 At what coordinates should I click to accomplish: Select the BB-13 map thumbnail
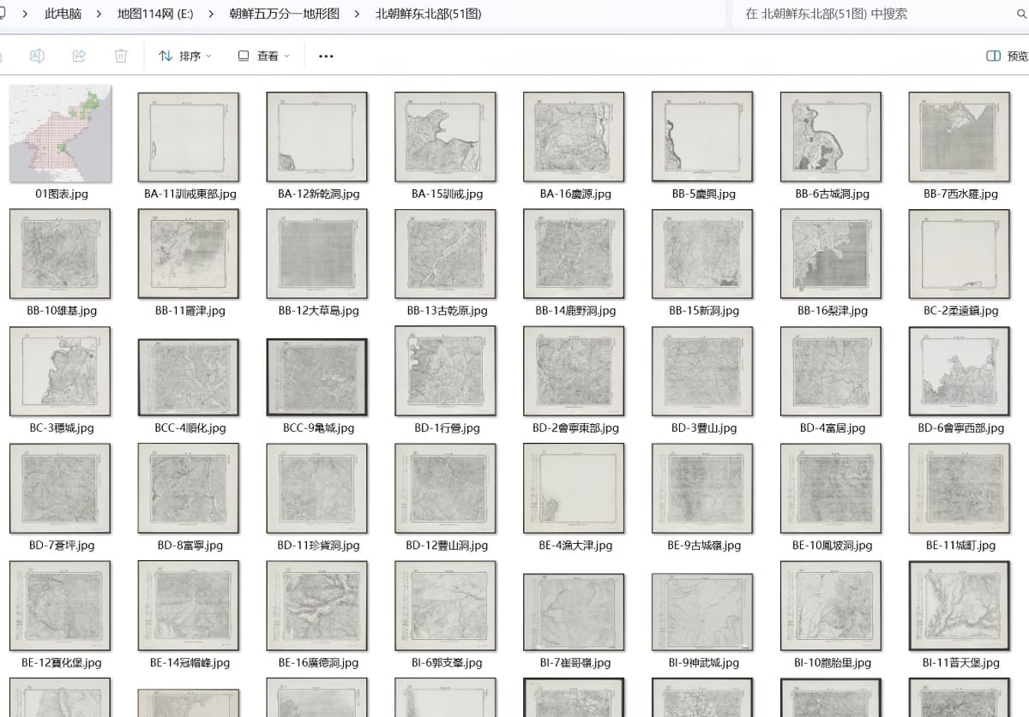click(x=446, y=254)
